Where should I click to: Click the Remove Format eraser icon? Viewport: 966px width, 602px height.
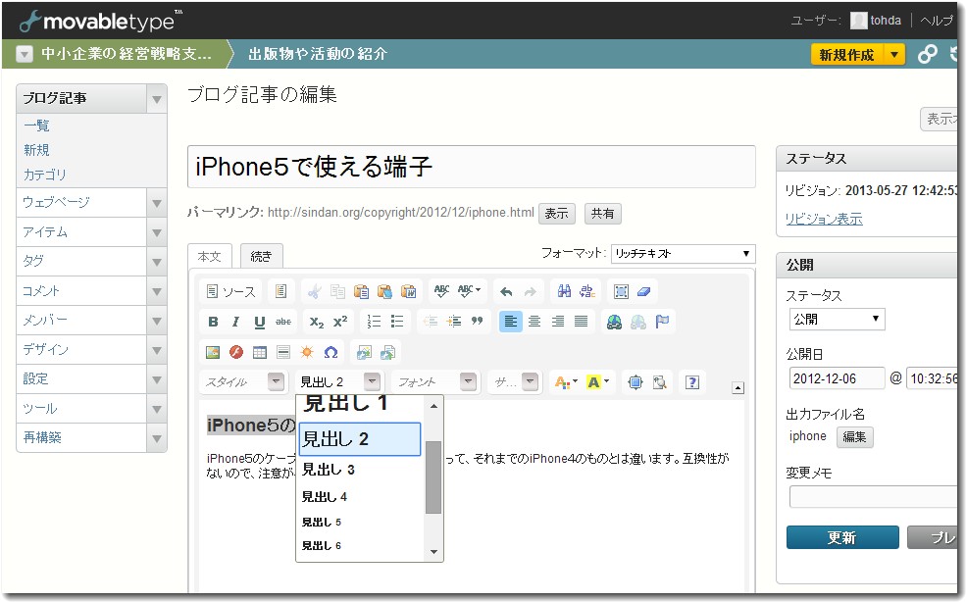click(644, 291)
